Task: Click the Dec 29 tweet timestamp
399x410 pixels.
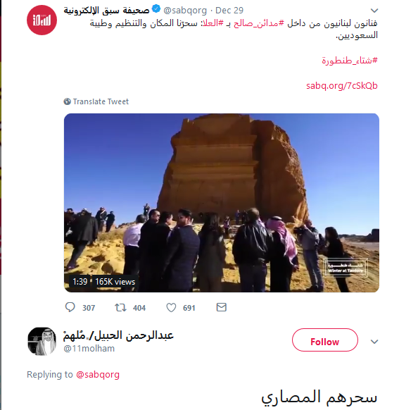Action: coord(229,11)
